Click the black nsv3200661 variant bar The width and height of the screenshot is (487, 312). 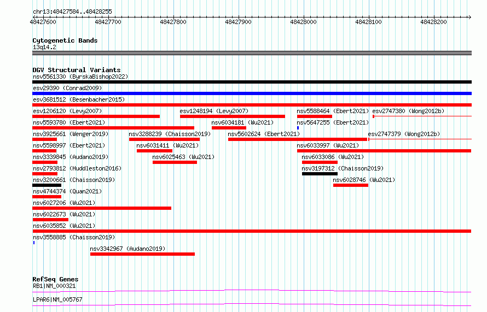pos(47,185)
